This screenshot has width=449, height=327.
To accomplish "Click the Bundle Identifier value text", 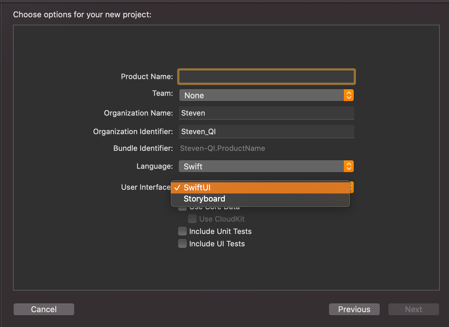I will pyautogui.click(x=222, y=148).
